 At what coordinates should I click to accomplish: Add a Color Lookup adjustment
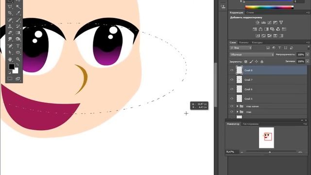[x=284, y=29]
